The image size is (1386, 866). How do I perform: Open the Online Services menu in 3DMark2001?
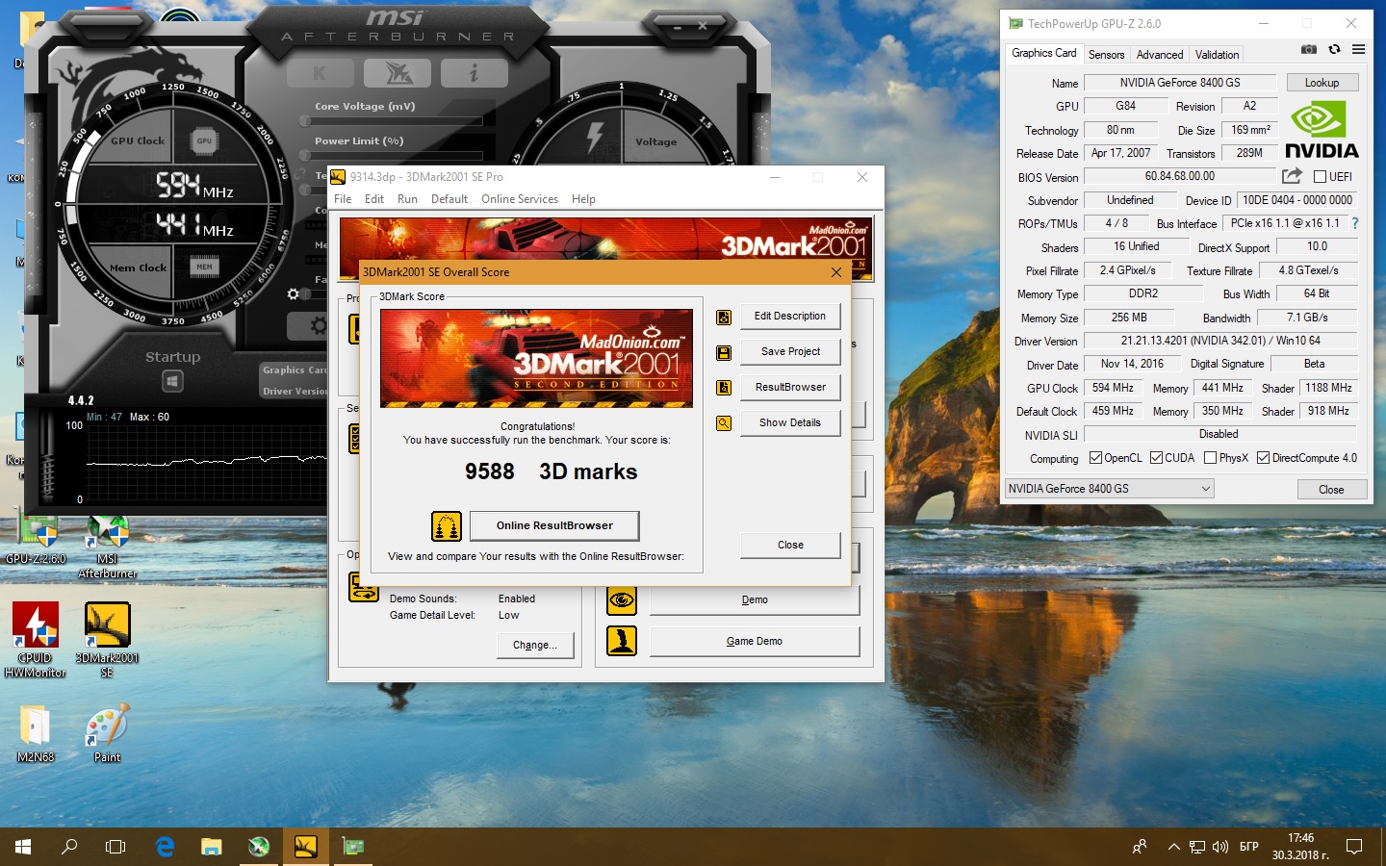point(520,199)
